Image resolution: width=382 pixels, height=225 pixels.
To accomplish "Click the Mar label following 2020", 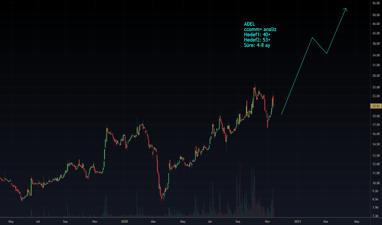I will click(x=153, y=222).
